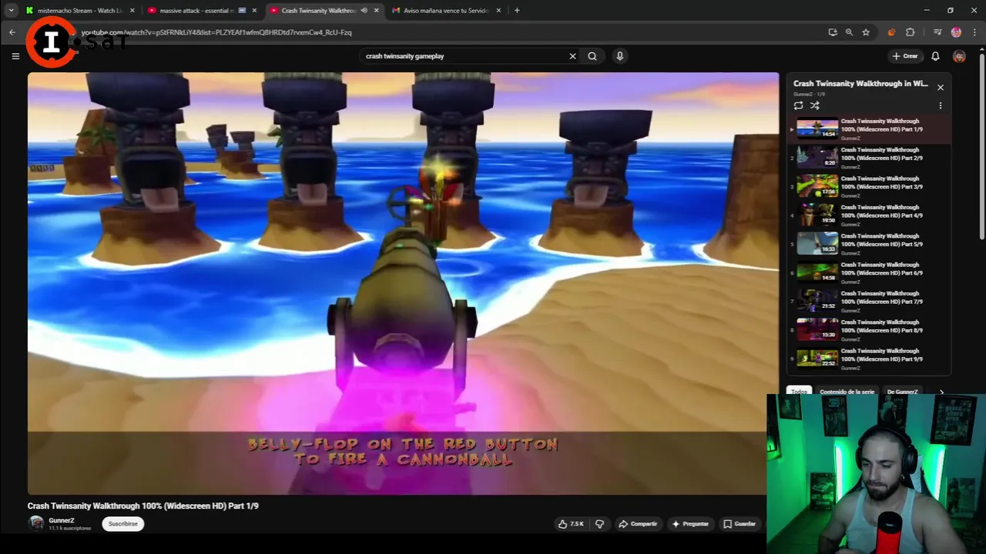
Task: Open a new browser tab
Action: point(517,11)
